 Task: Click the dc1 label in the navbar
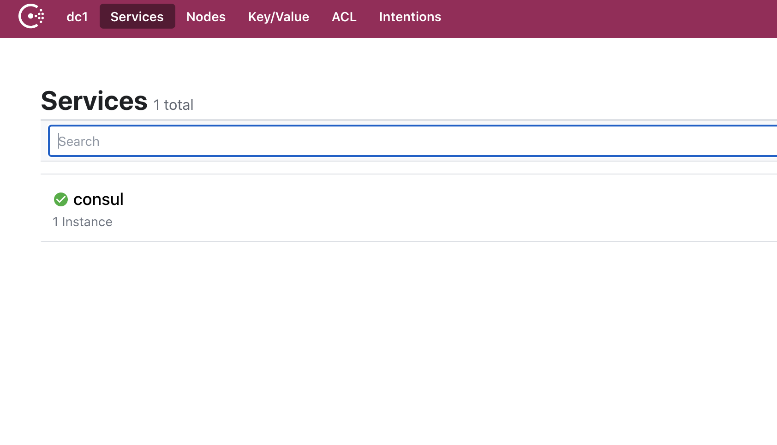click(77, 17)
